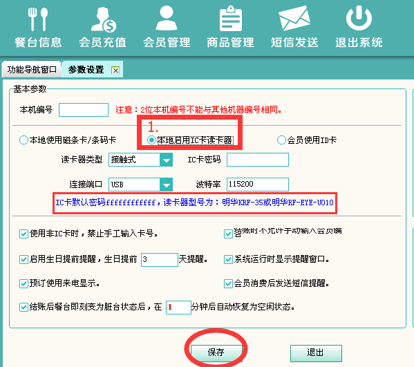The image size is (414, 367).
Task: Open 会员充值 member recharge icon
Action: click(x=104, y=19)
